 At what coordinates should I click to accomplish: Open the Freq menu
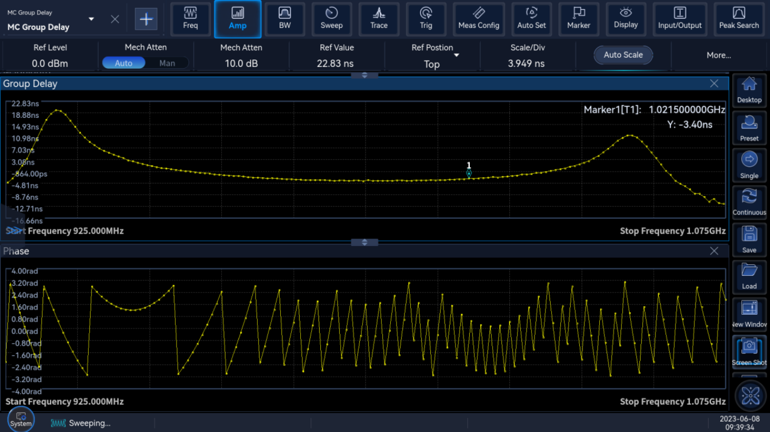coord(190,19)
